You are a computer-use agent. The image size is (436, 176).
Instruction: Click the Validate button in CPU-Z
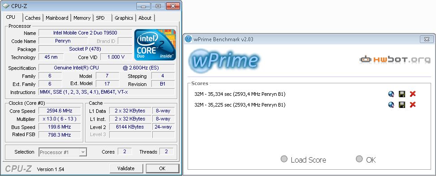(x=126, y=168)
